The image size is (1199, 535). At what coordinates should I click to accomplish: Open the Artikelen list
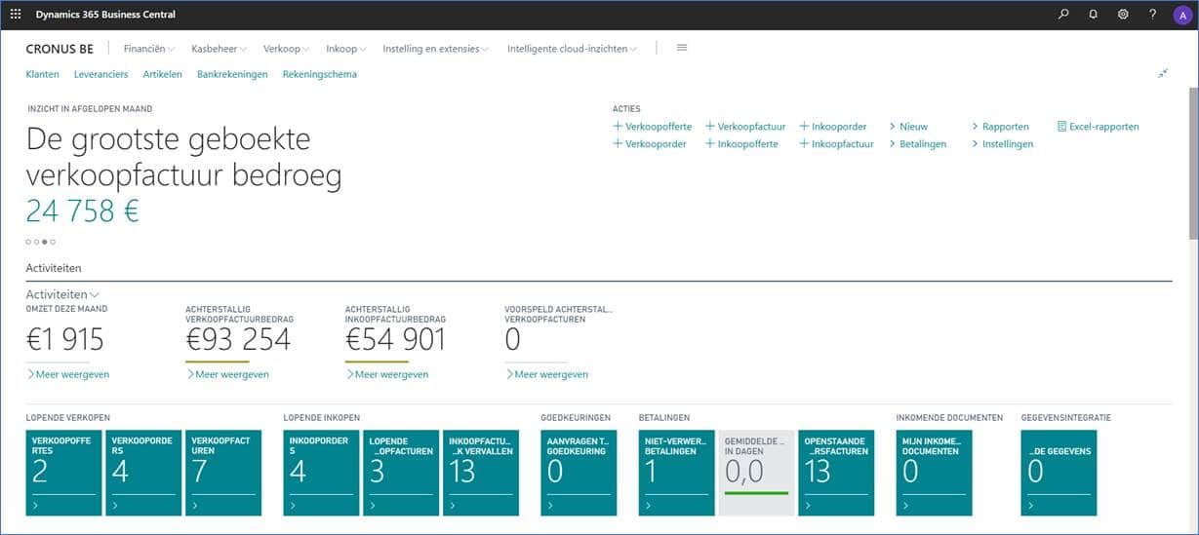coord(162,74)
